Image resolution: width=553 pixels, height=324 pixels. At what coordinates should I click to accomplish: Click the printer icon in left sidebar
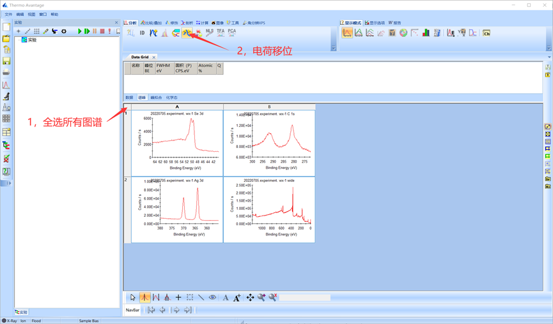pyautogui.click(x=6, y=72)
